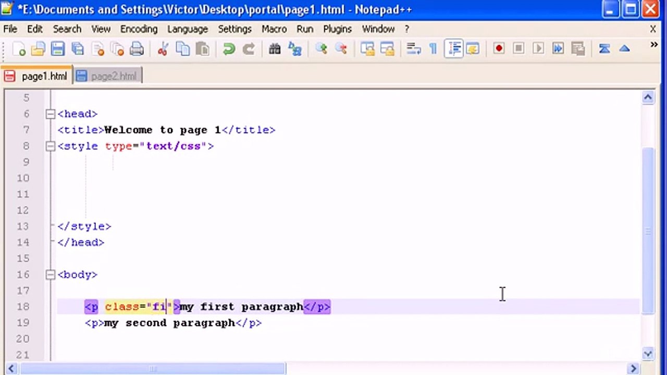This screenshot has height=375, width=667.
Task: Undo the last edit with green arrow
Action: pyautogui.click(x=229, y=49)
